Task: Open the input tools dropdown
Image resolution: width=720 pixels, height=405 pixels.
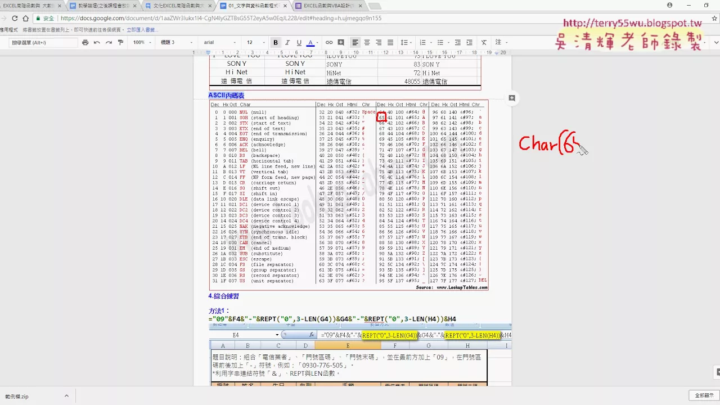Action: 501,43
